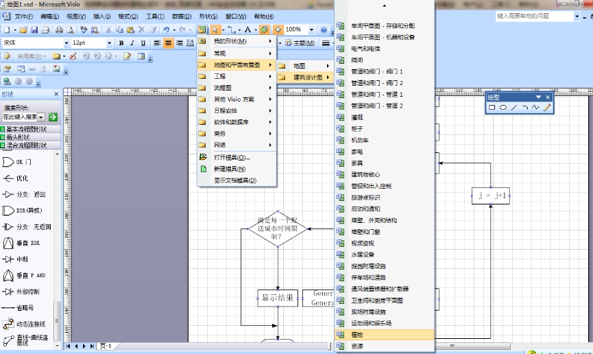
Task: Select the Ellipse tool in the drawing toolbar
Action: (x=503, y=108)
